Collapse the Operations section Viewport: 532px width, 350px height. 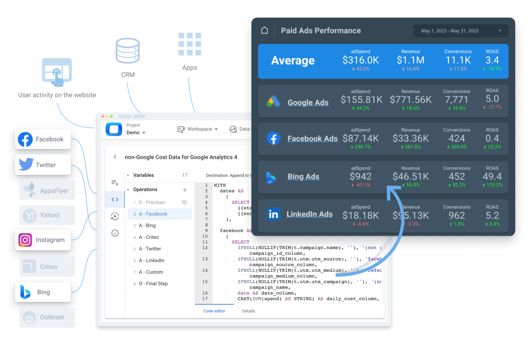pos(128,189)
